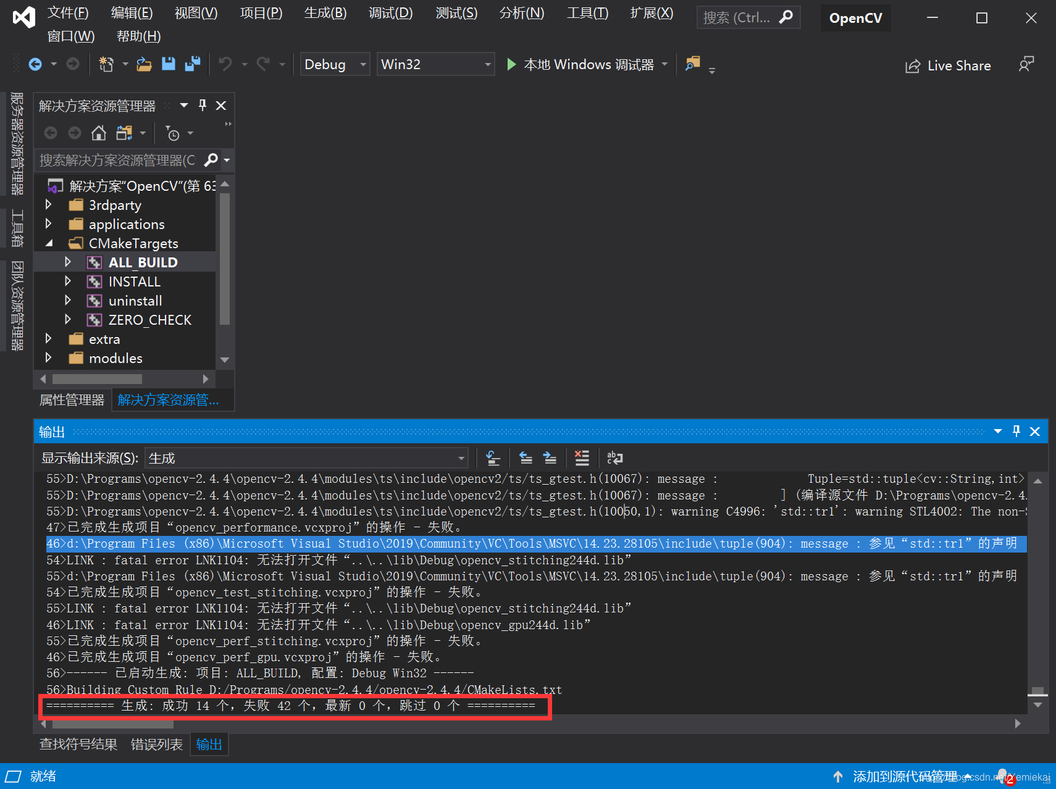Viewport: 1056px width, 789px height.
Task: Click the open file folder icon
Action: point(144,64)
